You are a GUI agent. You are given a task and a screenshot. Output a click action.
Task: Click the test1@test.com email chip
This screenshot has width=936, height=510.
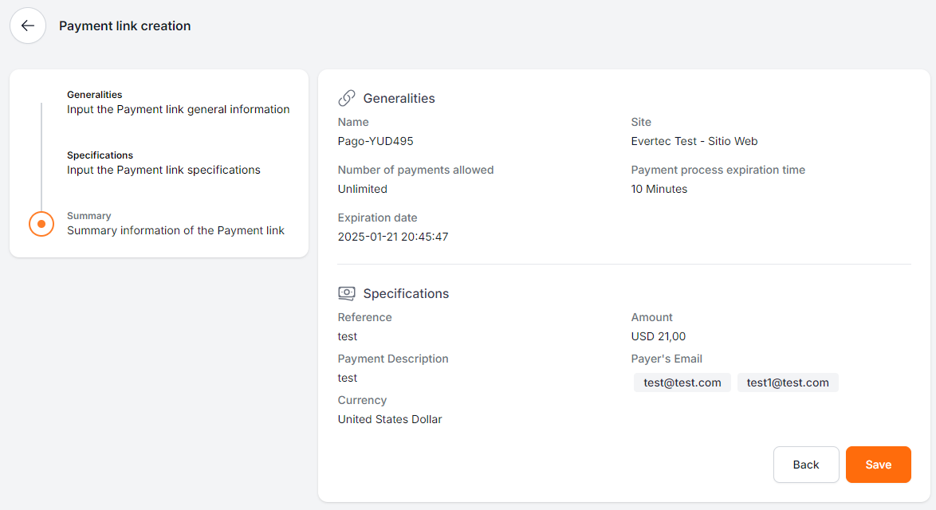[788, 382]
